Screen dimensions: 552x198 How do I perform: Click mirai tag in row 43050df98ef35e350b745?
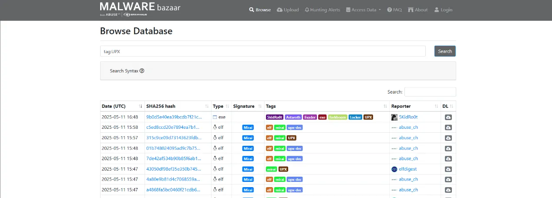(271, 169)
